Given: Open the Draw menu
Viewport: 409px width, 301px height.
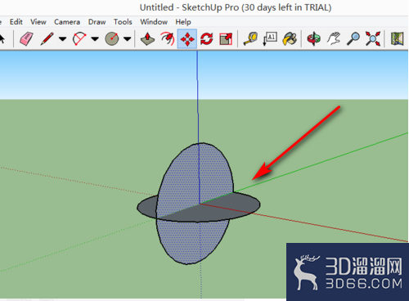Looking at the screenshot, I should pos(97,22).
